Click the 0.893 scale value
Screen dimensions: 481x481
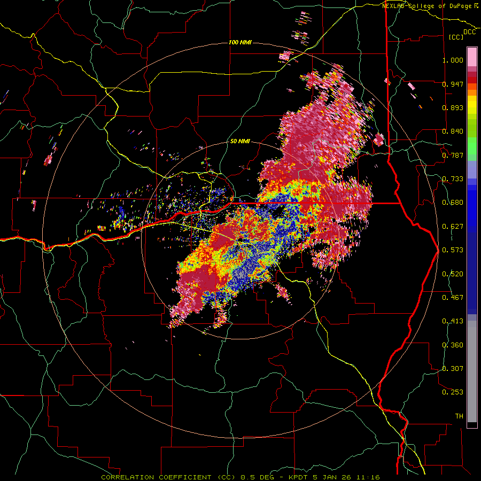453,107
